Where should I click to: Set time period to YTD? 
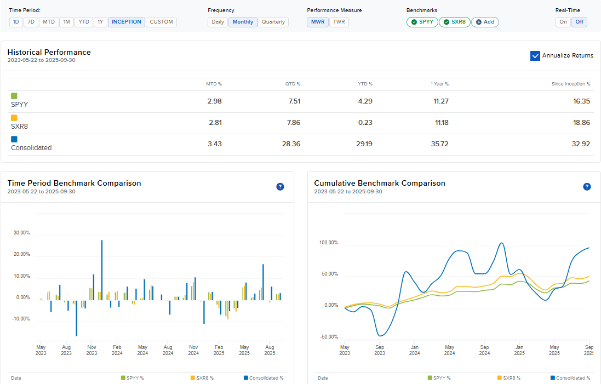pos(84,22)
